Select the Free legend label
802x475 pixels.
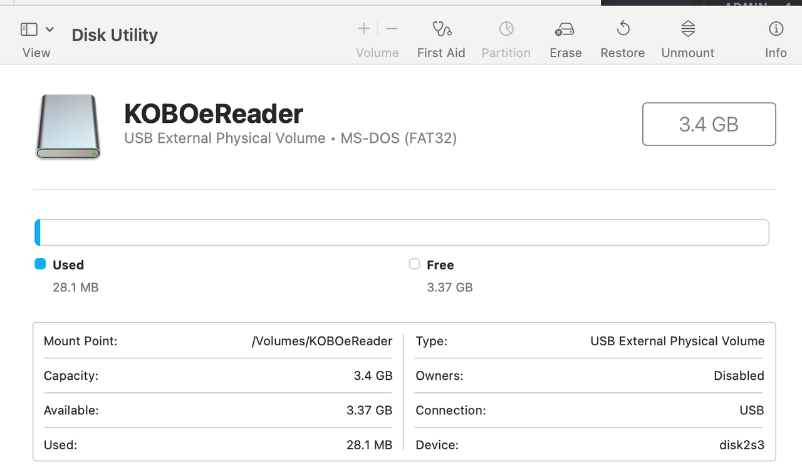point(440,265)
